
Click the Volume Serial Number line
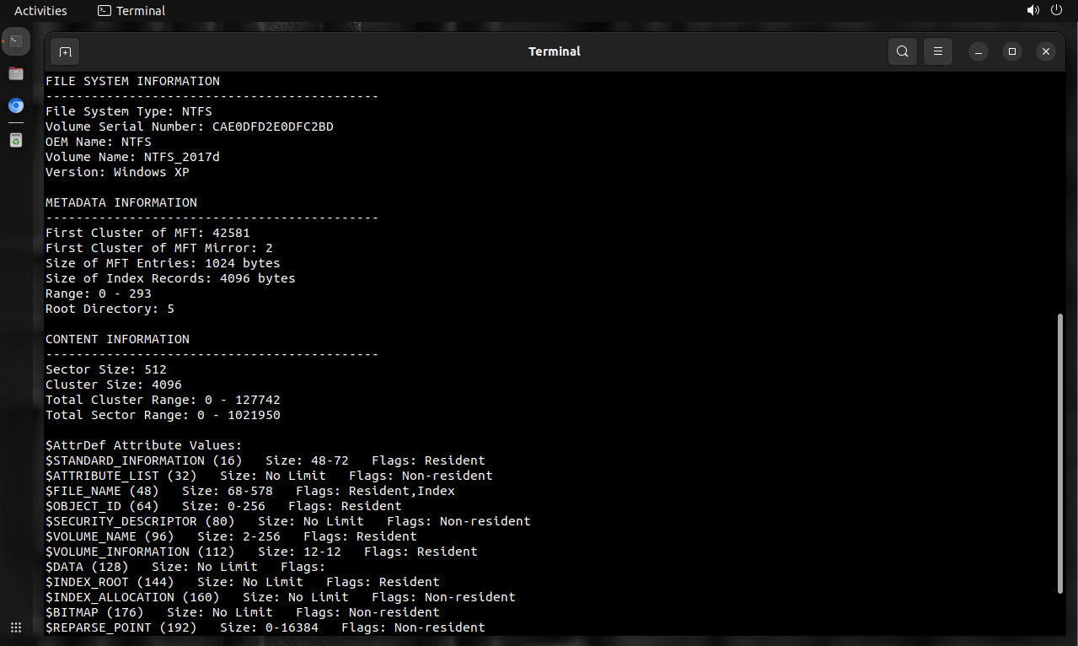pos(190,127)
